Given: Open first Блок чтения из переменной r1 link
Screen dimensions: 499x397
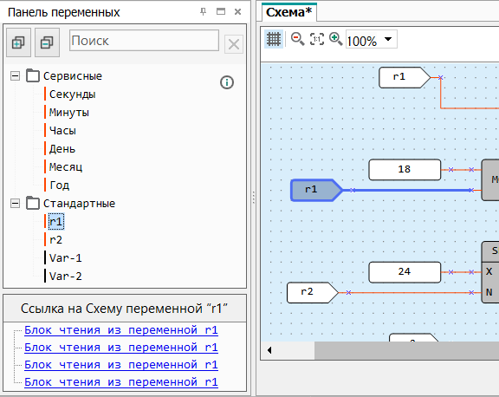Looking at the screenshot, I should (121, 330).
